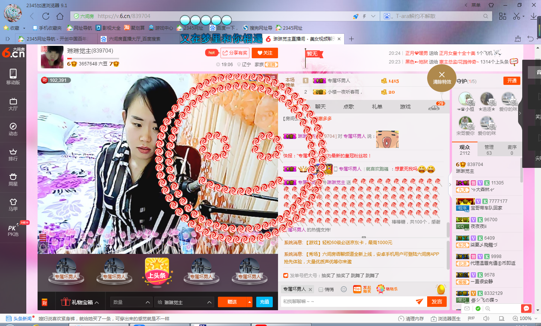The width and height of the screenshot is (541, 326).
Task: Switch to the 观众 2112 tab
Action: 465,150
